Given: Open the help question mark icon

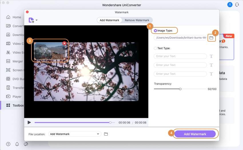Looking at the screenshot, I should pyautogui.click(x=8, y=144).
